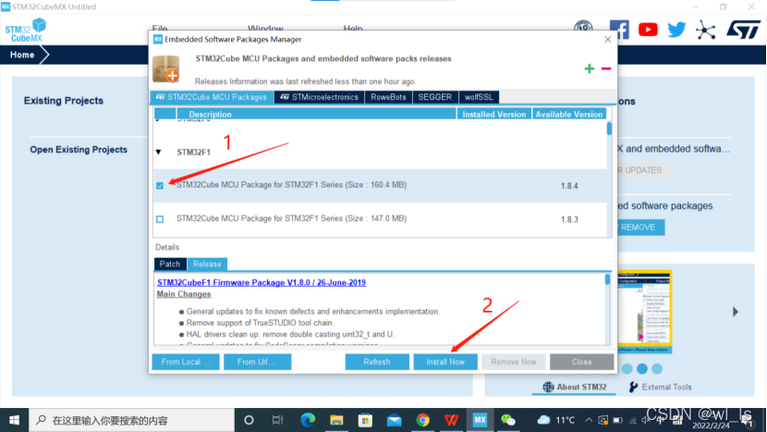Screen dimensions: 767x432
Task: Click the Main Changes heading
Action: click(184, 294)
